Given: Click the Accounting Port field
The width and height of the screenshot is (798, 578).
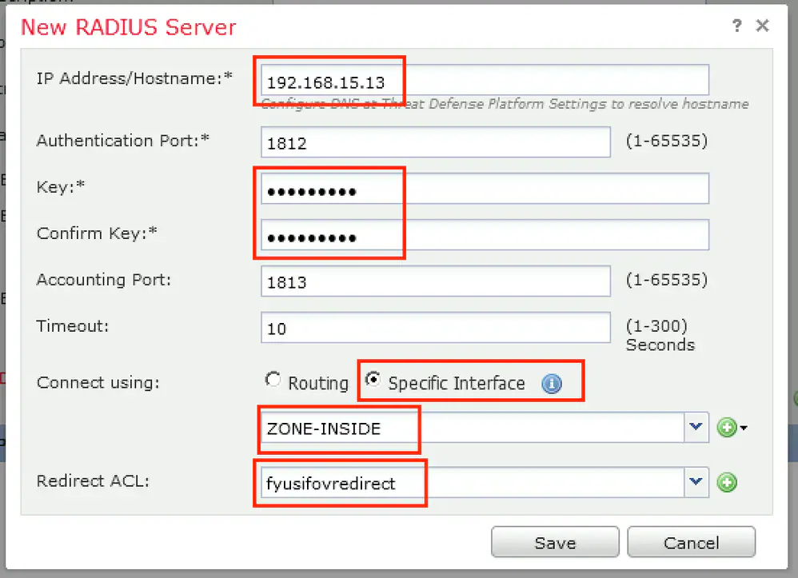Looking at the screenshot, I should coord(436,281).
